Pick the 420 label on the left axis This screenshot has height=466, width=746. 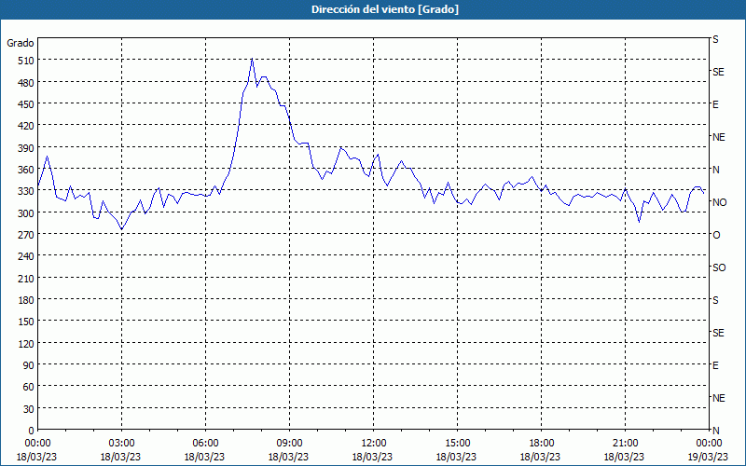26,126
